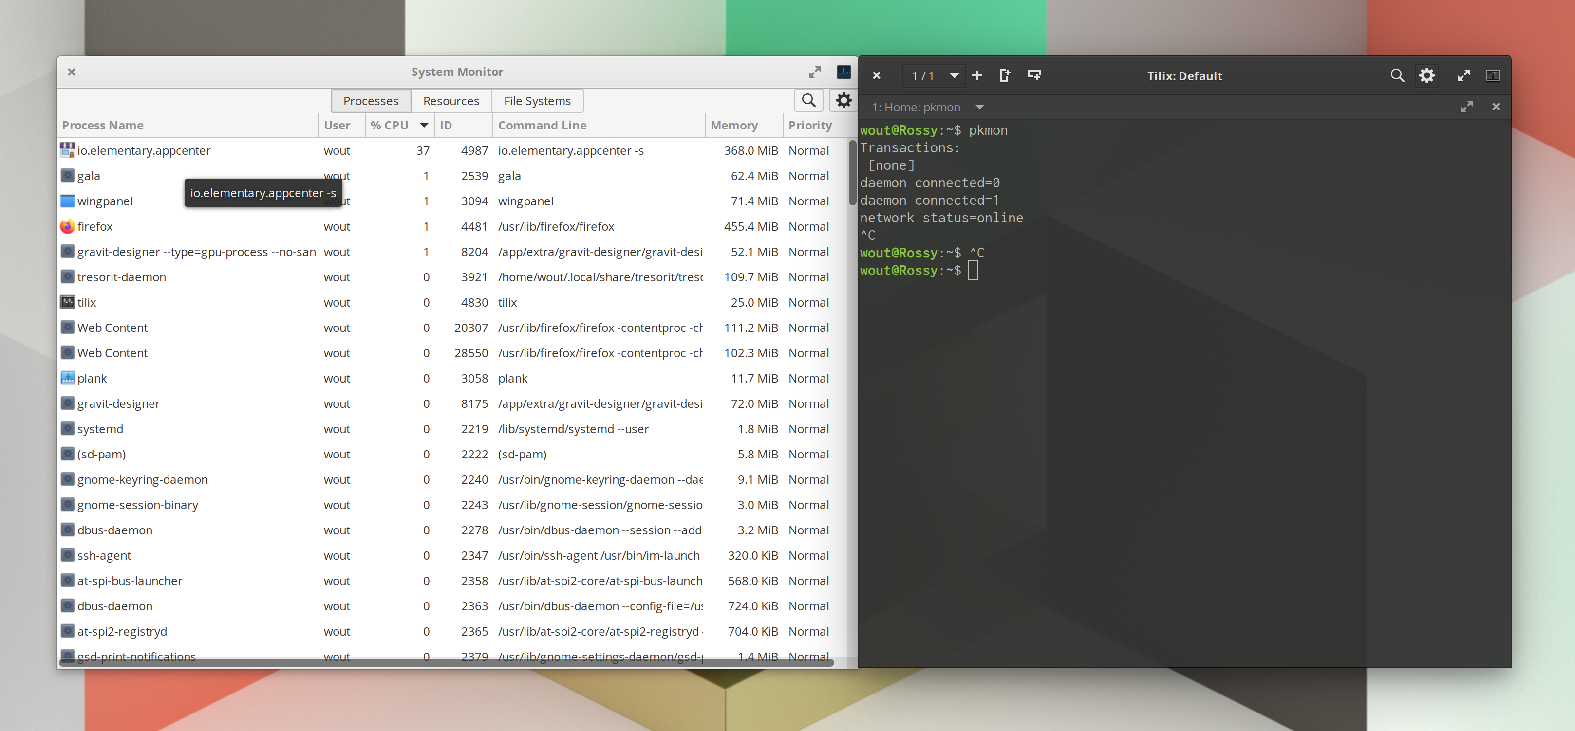Open search in System Monitor
The width and height of the screenshot is (1575, 731).
[x=808, y=100]
